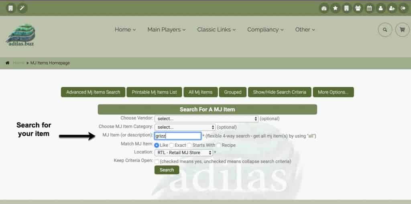This screenshot has width=411, height=204.
Task: Open the shopping cart icon
Action: [x=402, y=30]
